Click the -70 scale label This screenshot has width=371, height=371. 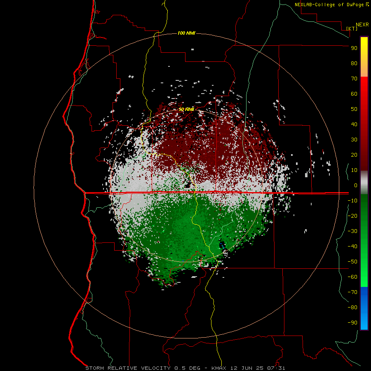[352, 292]
